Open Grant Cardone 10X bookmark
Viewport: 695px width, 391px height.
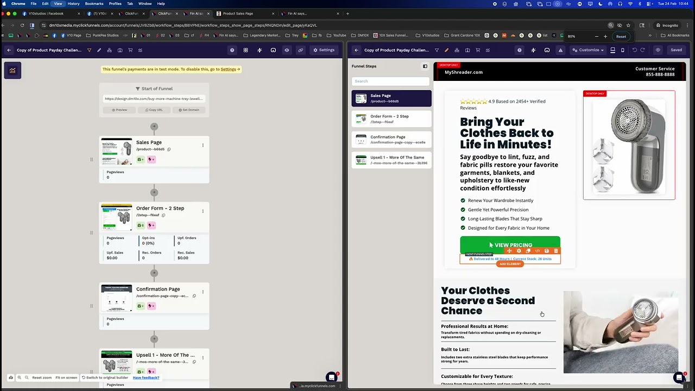(x=462, y=35)
